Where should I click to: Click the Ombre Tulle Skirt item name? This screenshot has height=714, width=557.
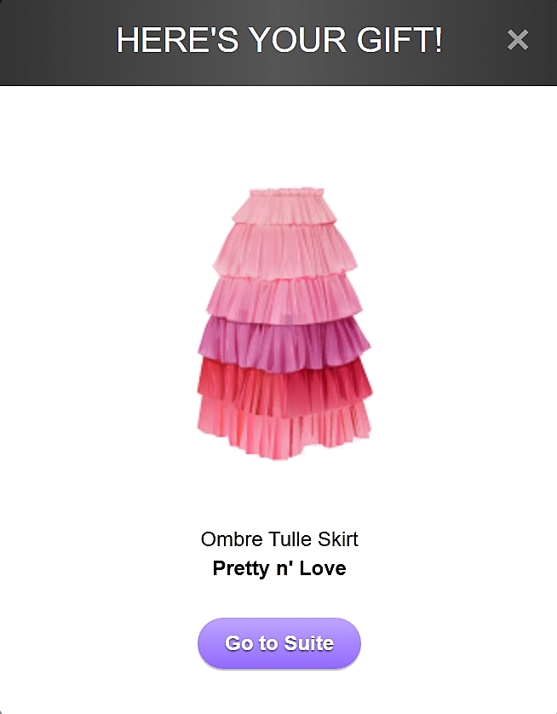pyautogui.click(x=279, y=539)
